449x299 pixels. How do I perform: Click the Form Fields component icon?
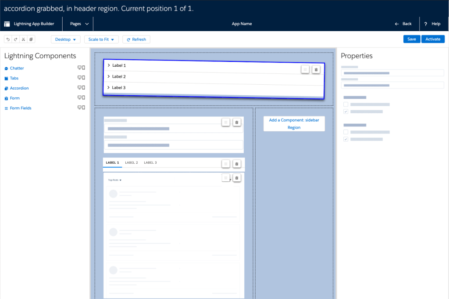(6, 108)
